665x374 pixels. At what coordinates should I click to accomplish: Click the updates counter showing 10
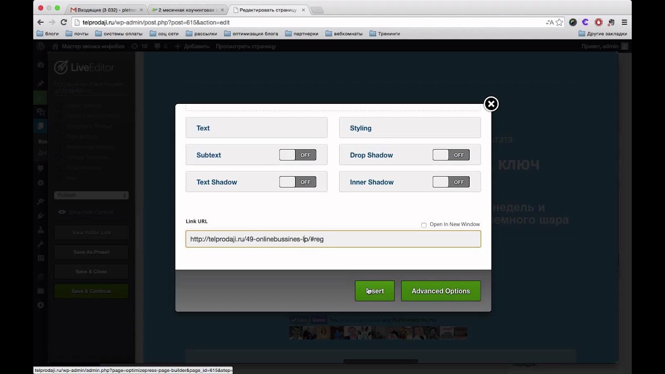tap(139, 46)
